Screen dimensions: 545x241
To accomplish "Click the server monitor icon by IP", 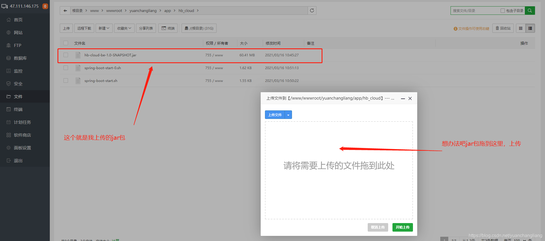I will tap(5, 6).
